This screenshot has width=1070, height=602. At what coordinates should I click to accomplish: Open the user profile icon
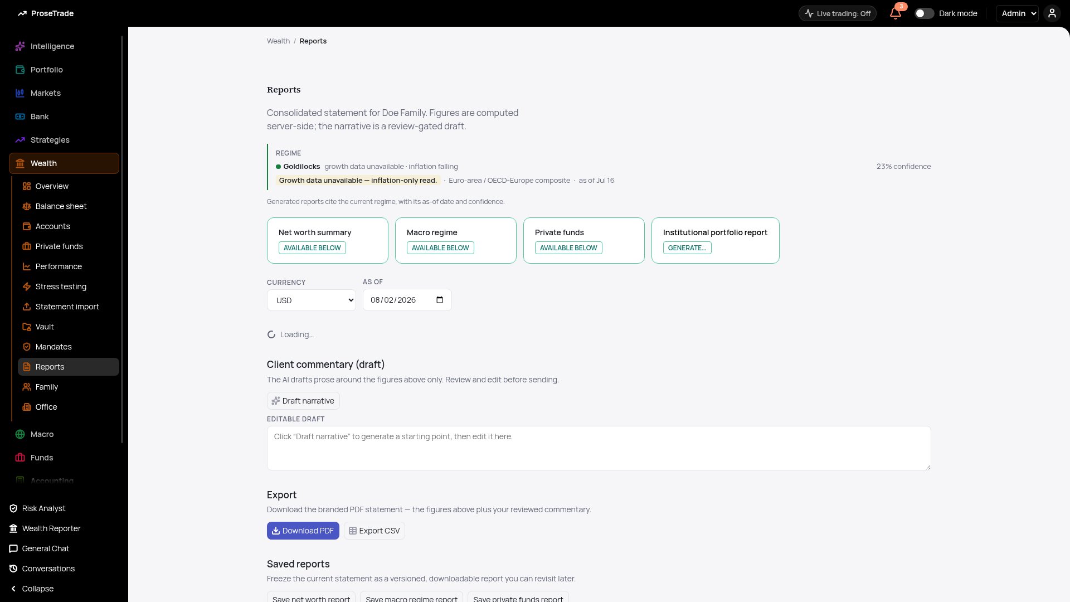click(x=1052, y=13)
